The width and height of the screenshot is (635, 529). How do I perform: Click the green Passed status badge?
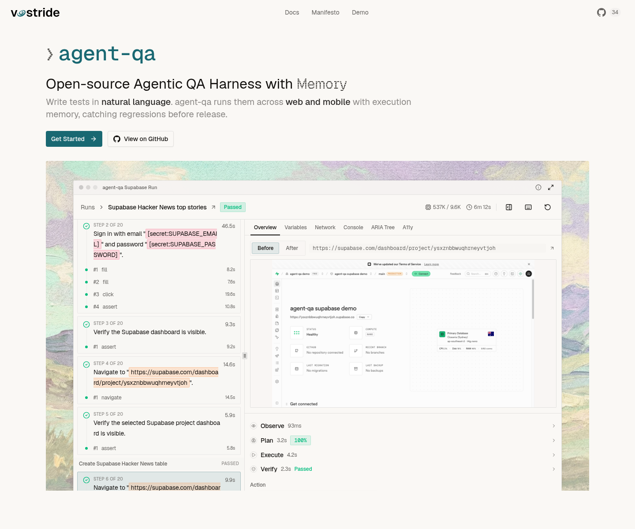[233, 207]
